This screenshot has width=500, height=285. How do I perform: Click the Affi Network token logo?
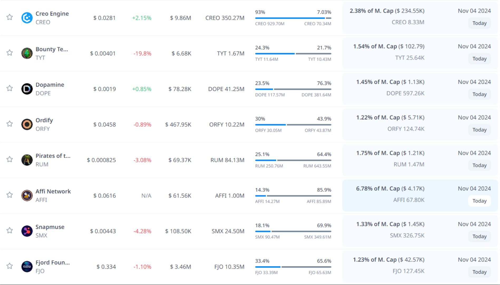point(27,196)
